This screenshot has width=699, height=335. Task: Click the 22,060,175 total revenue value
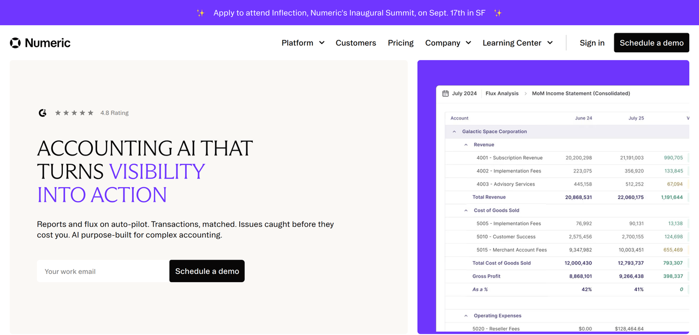631,197
